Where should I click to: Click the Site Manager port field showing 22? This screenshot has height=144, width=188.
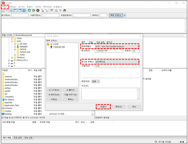(x=136, y=51)
